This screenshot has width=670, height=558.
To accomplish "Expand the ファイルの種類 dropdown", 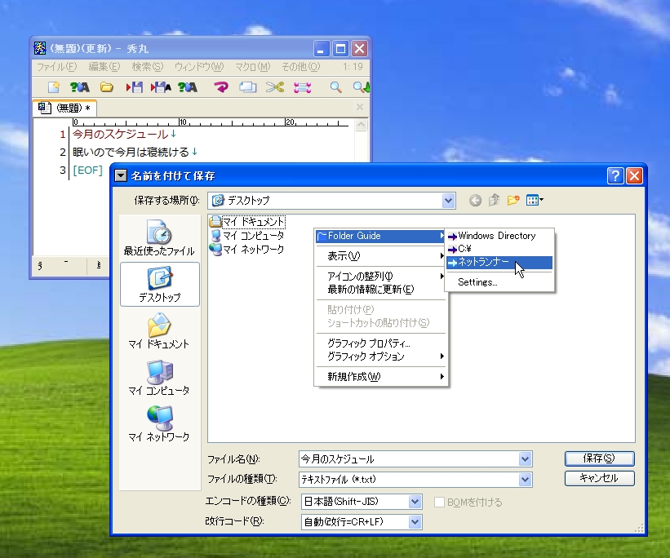I will coord(525,480).
